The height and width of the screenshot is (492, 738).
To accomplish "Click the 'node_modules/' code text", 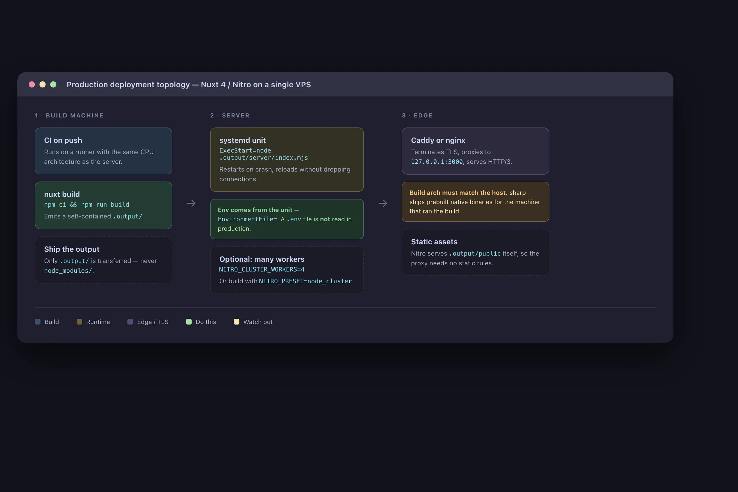I will pyautogui.click(x=68, y=270).
